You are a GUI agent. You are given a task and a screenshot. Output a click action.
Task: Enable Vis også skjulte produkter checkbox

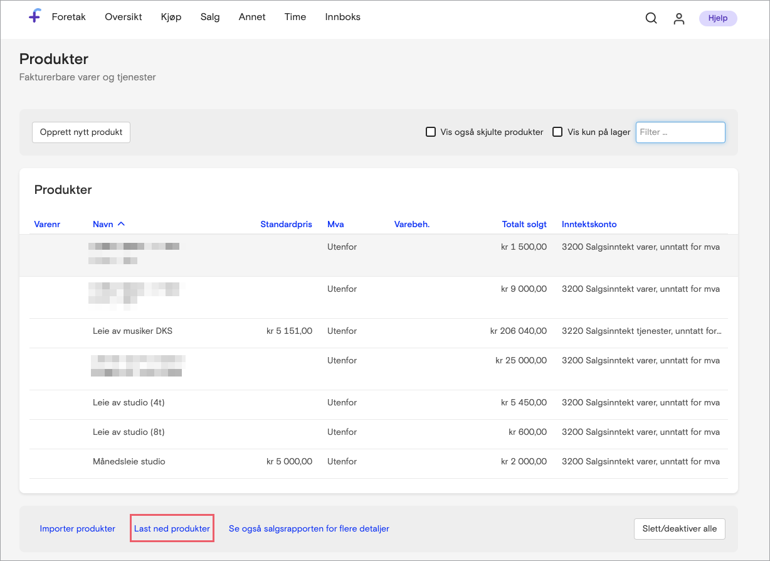coord(431,132)
